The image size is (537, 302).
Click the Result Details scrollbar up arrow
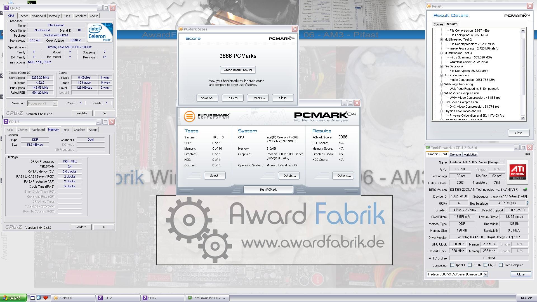coord(523,30)
